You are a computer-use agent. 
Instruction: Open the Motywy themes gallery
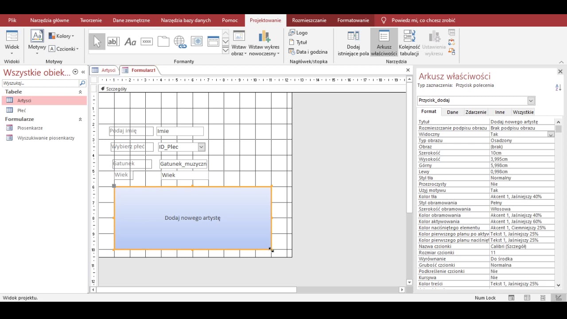point(37,42)
